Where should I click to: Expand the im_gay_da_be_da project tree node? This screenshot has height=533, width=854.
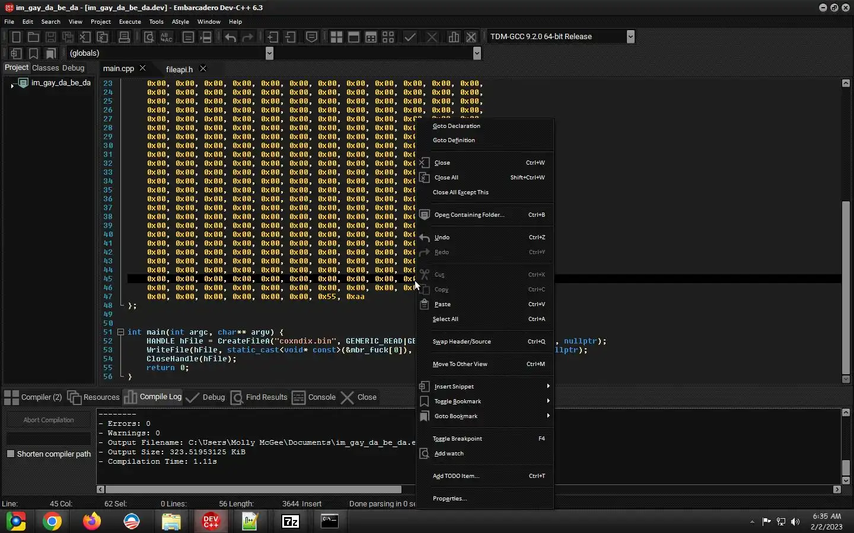[x=12, y=85]
